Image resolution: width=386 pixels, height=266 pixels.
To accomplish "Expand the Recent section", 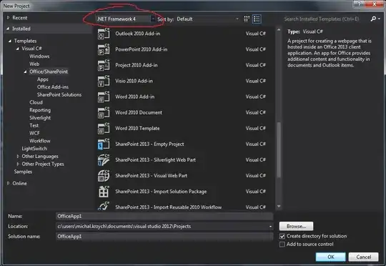I will (x=8, y=17).
